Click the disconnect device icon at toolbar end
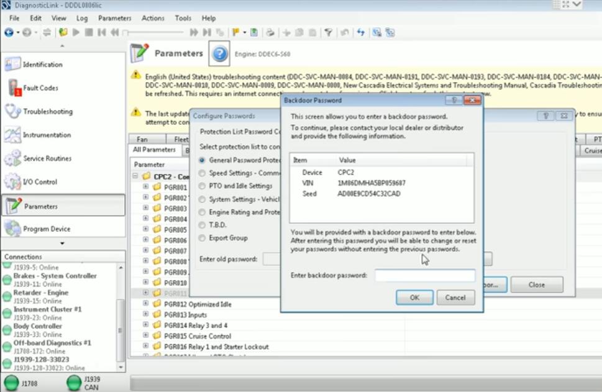Viewport: 602px width, 392px height. 390,33
